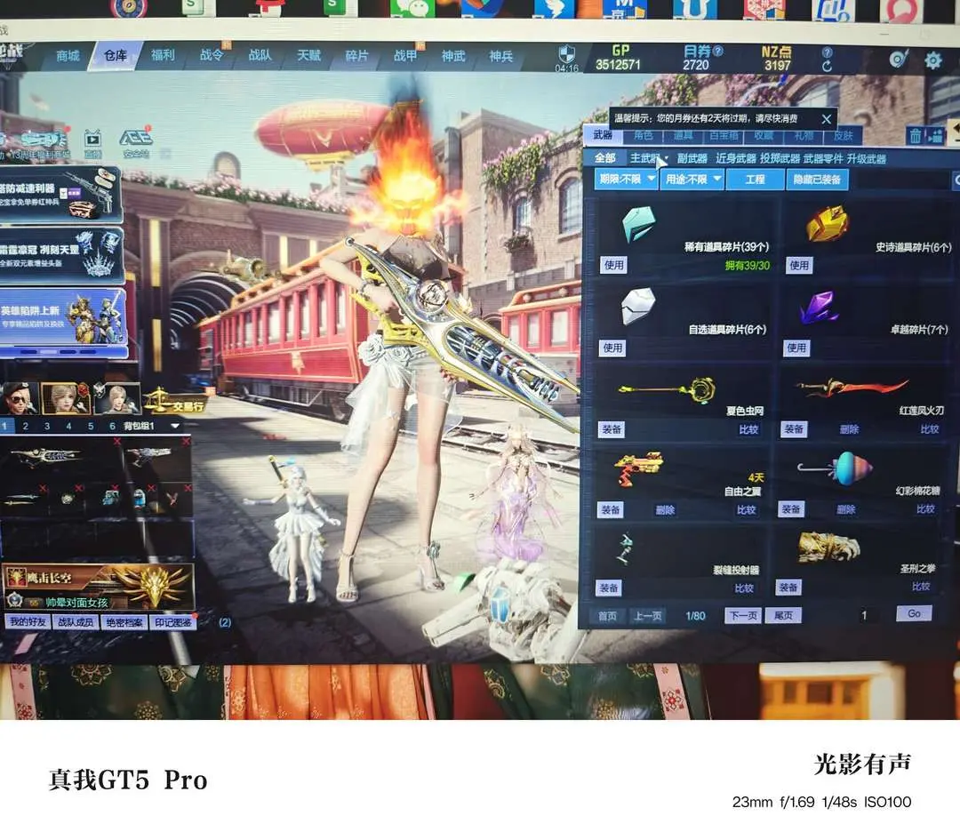Open the 我的好友 friends list

[x=28, y=622]
